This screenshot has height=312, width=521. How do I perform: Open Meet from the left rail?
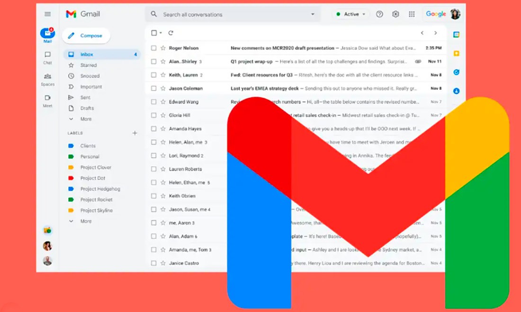[47, 100]
